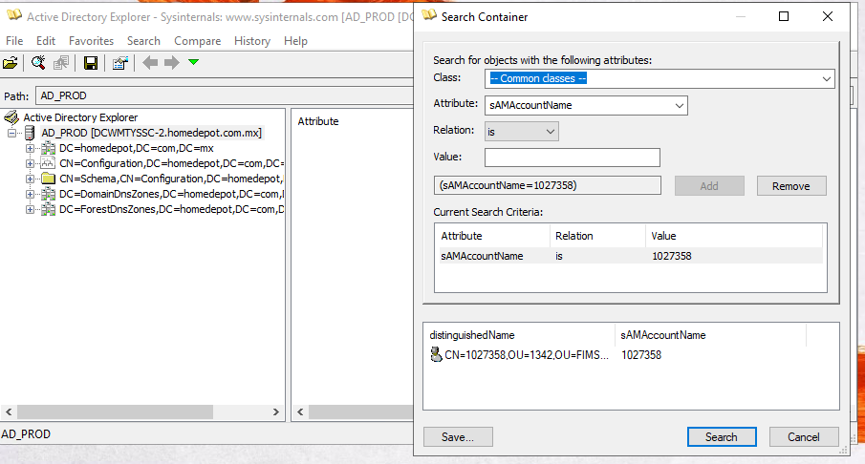The height and width of the screenshot is (464, 865).
Task: Click the AD_PROD server icon in tree
Action: [30, 133]
